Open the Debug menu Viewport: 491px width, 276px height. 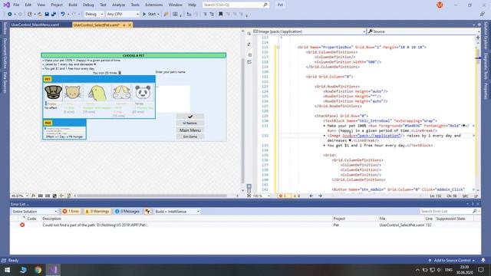coord(88,5)
